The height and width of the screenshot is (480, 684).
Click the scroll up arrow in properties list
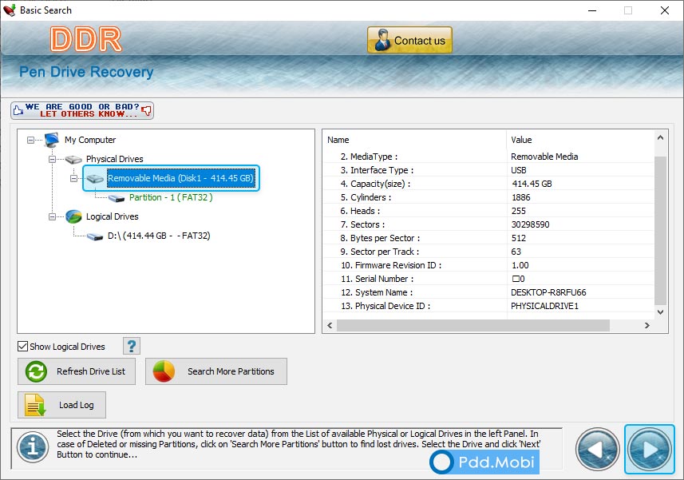(x=660, y=137)
